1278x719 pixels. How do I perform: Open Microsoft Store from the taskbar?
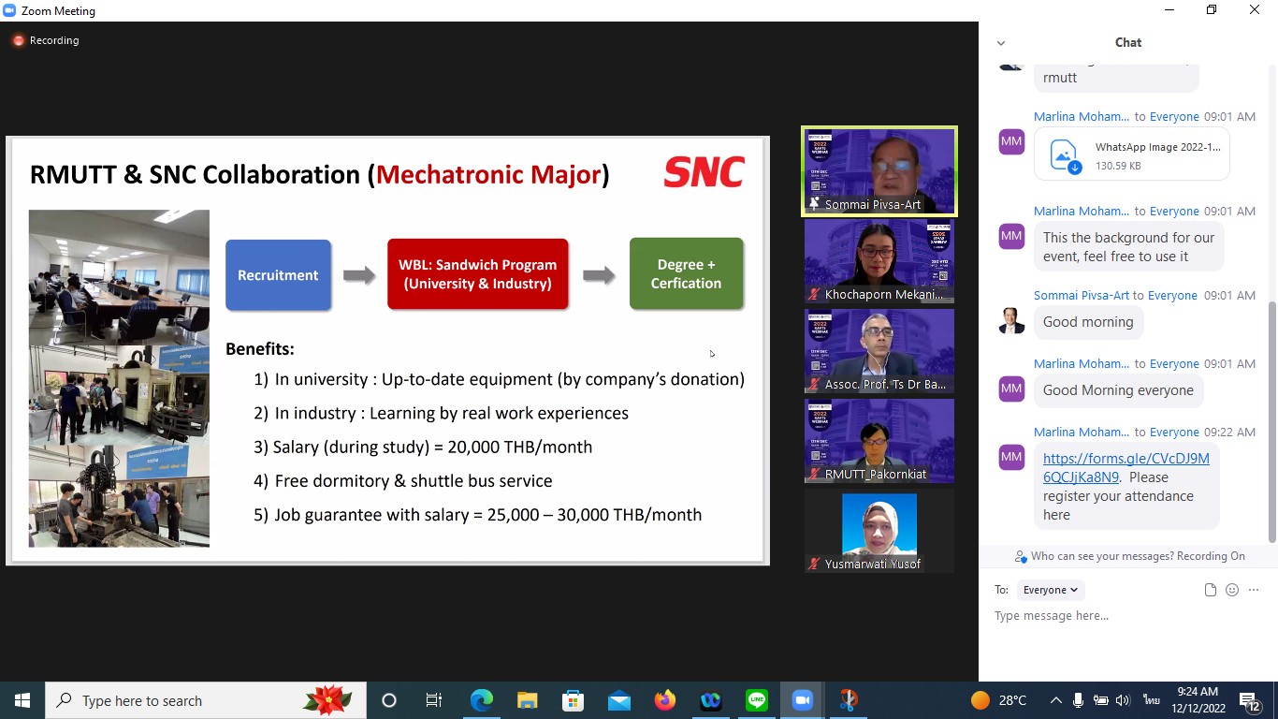(573, 700)
